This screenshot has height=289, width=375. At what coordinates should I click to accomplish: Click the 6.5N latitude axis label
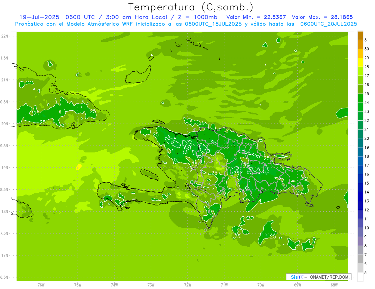(4, 277)
